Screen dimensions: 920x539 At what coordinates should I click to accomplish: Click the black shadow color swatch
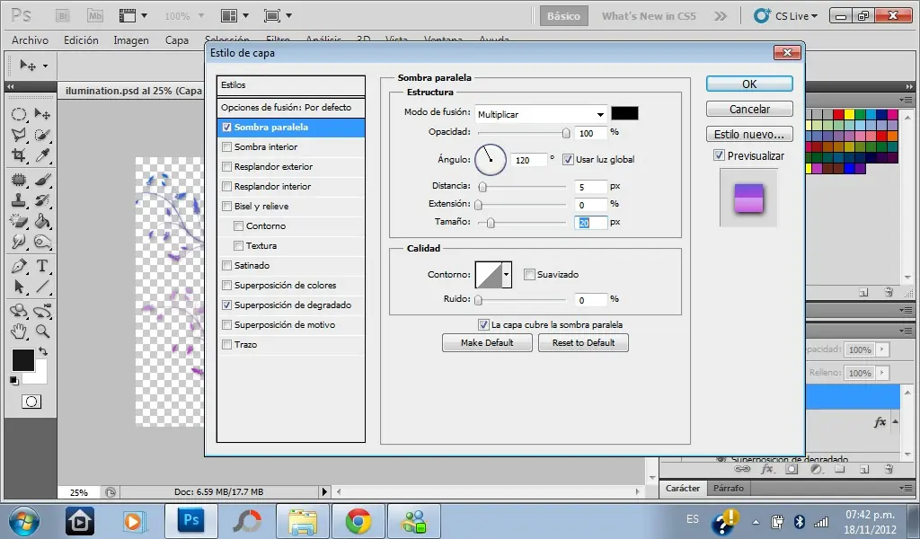pos(624,113)
